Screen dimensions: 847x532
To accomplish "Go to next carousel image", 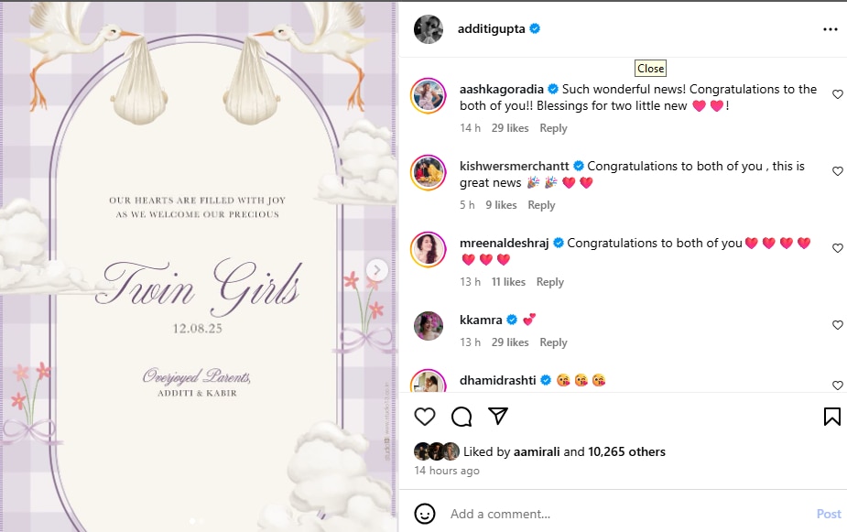I will [376, 269].
